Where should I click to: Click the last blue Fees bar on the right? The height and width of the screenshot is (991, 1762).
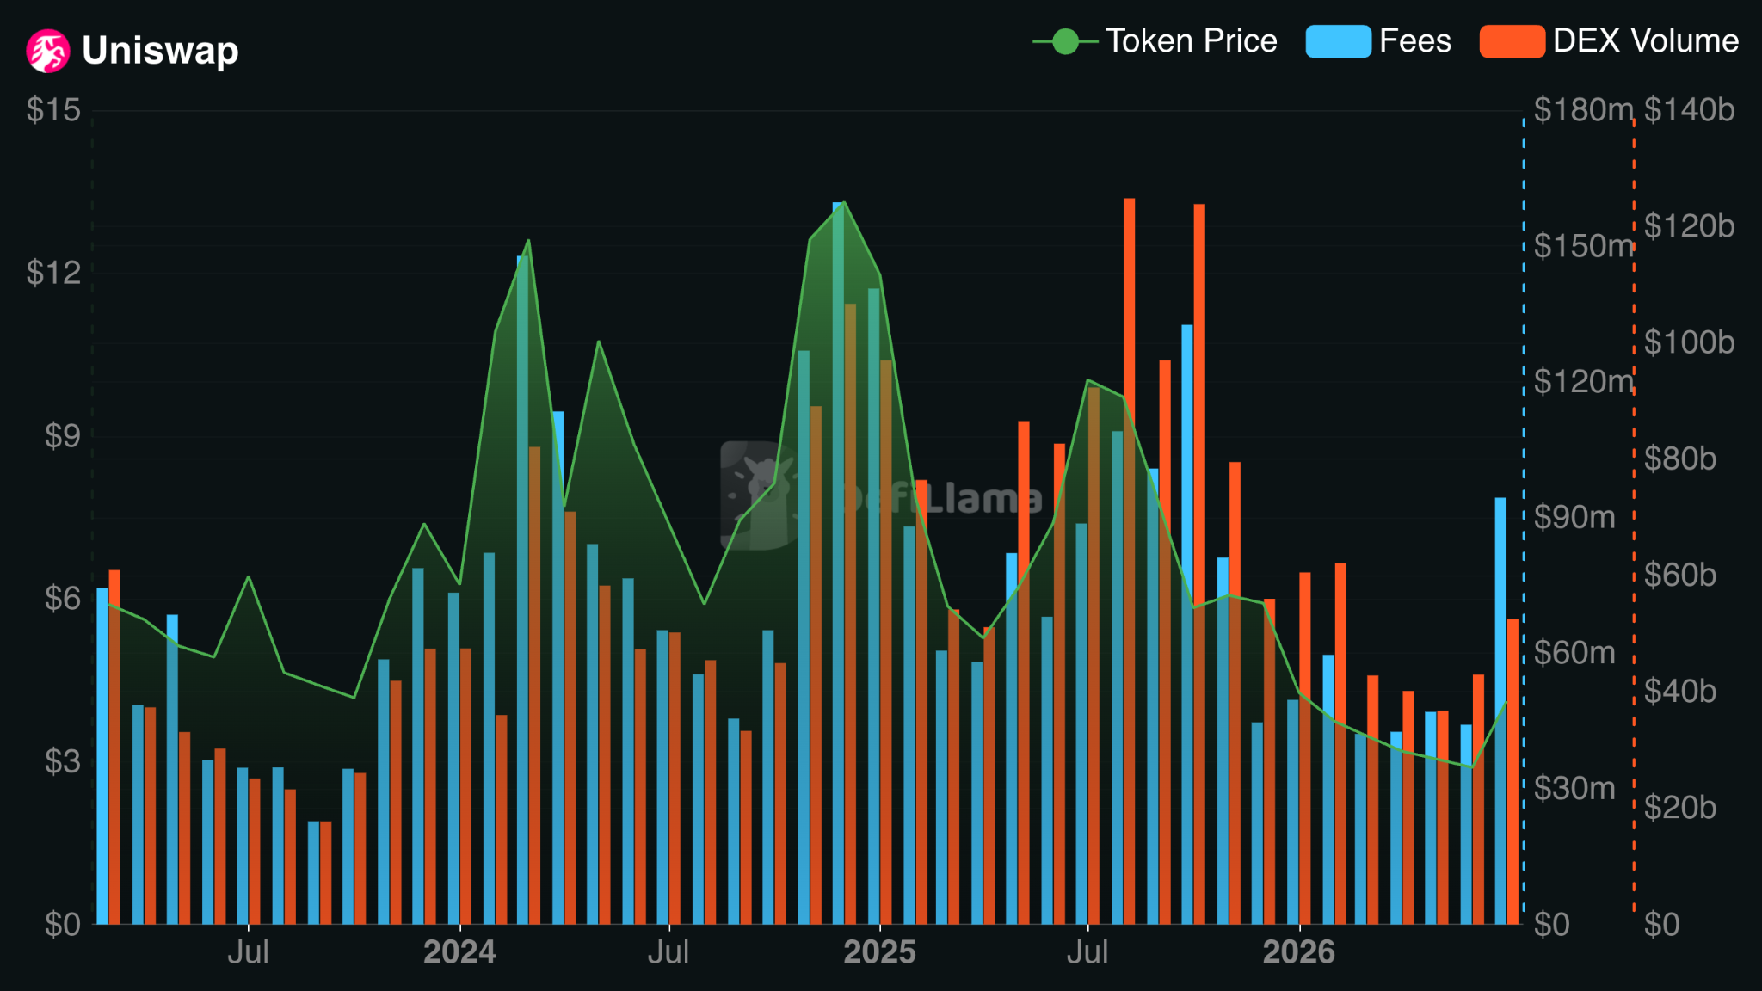1500,711
